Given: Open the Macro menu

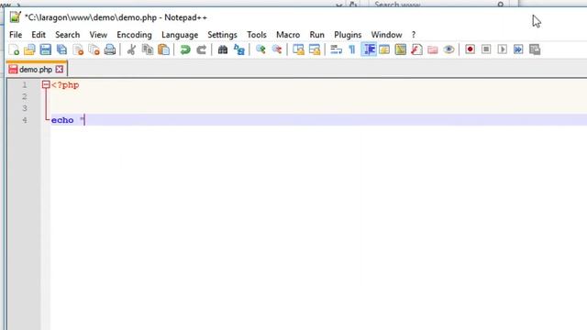Looking at the screenshot, I should (288, 35).
